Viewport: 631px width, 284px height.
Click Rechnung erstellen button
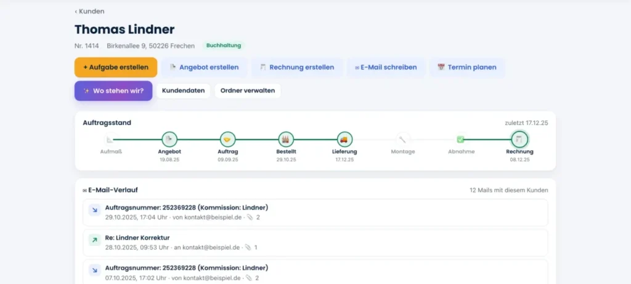click(x=297, y=68)
